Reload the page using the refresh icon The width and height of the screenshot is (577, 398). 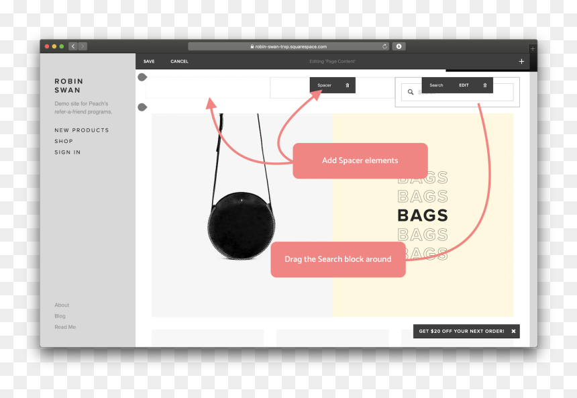pos(384,46)
